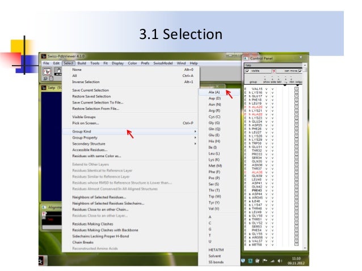Toggle side chain checkmark for MET58

click(272, 245)
